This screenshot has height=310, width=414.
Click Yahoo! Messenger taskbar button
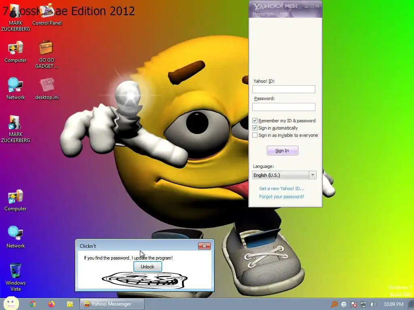[x=112, y=304]
